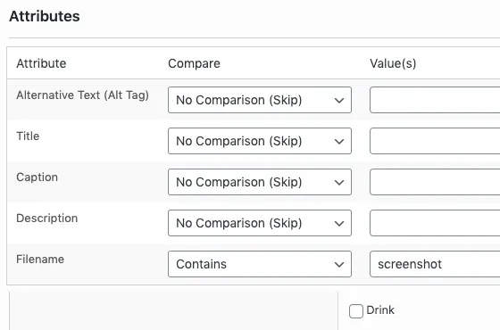This screenshot has height=330, width=500.
Task: Open the Caption compare dropdown
Action: [x=260, y=182]
